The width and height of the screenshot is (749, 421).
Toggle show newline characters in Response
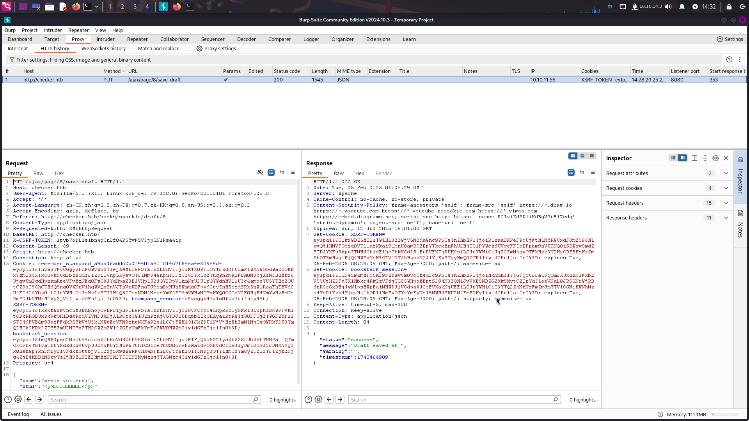(x=582, y=173)
